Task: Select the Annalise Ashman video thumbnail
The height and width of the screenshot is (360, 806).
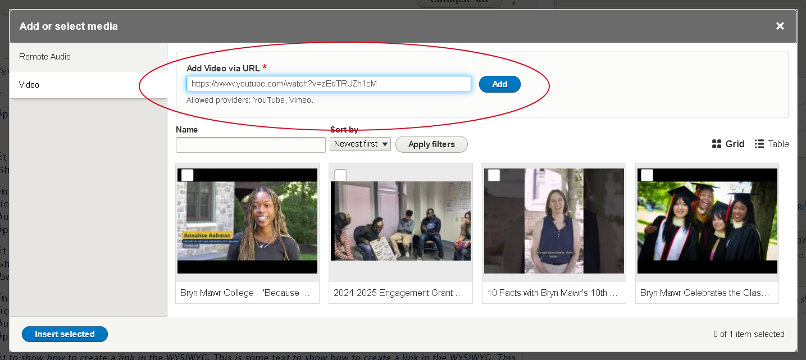Action: (x=247, y=221)
